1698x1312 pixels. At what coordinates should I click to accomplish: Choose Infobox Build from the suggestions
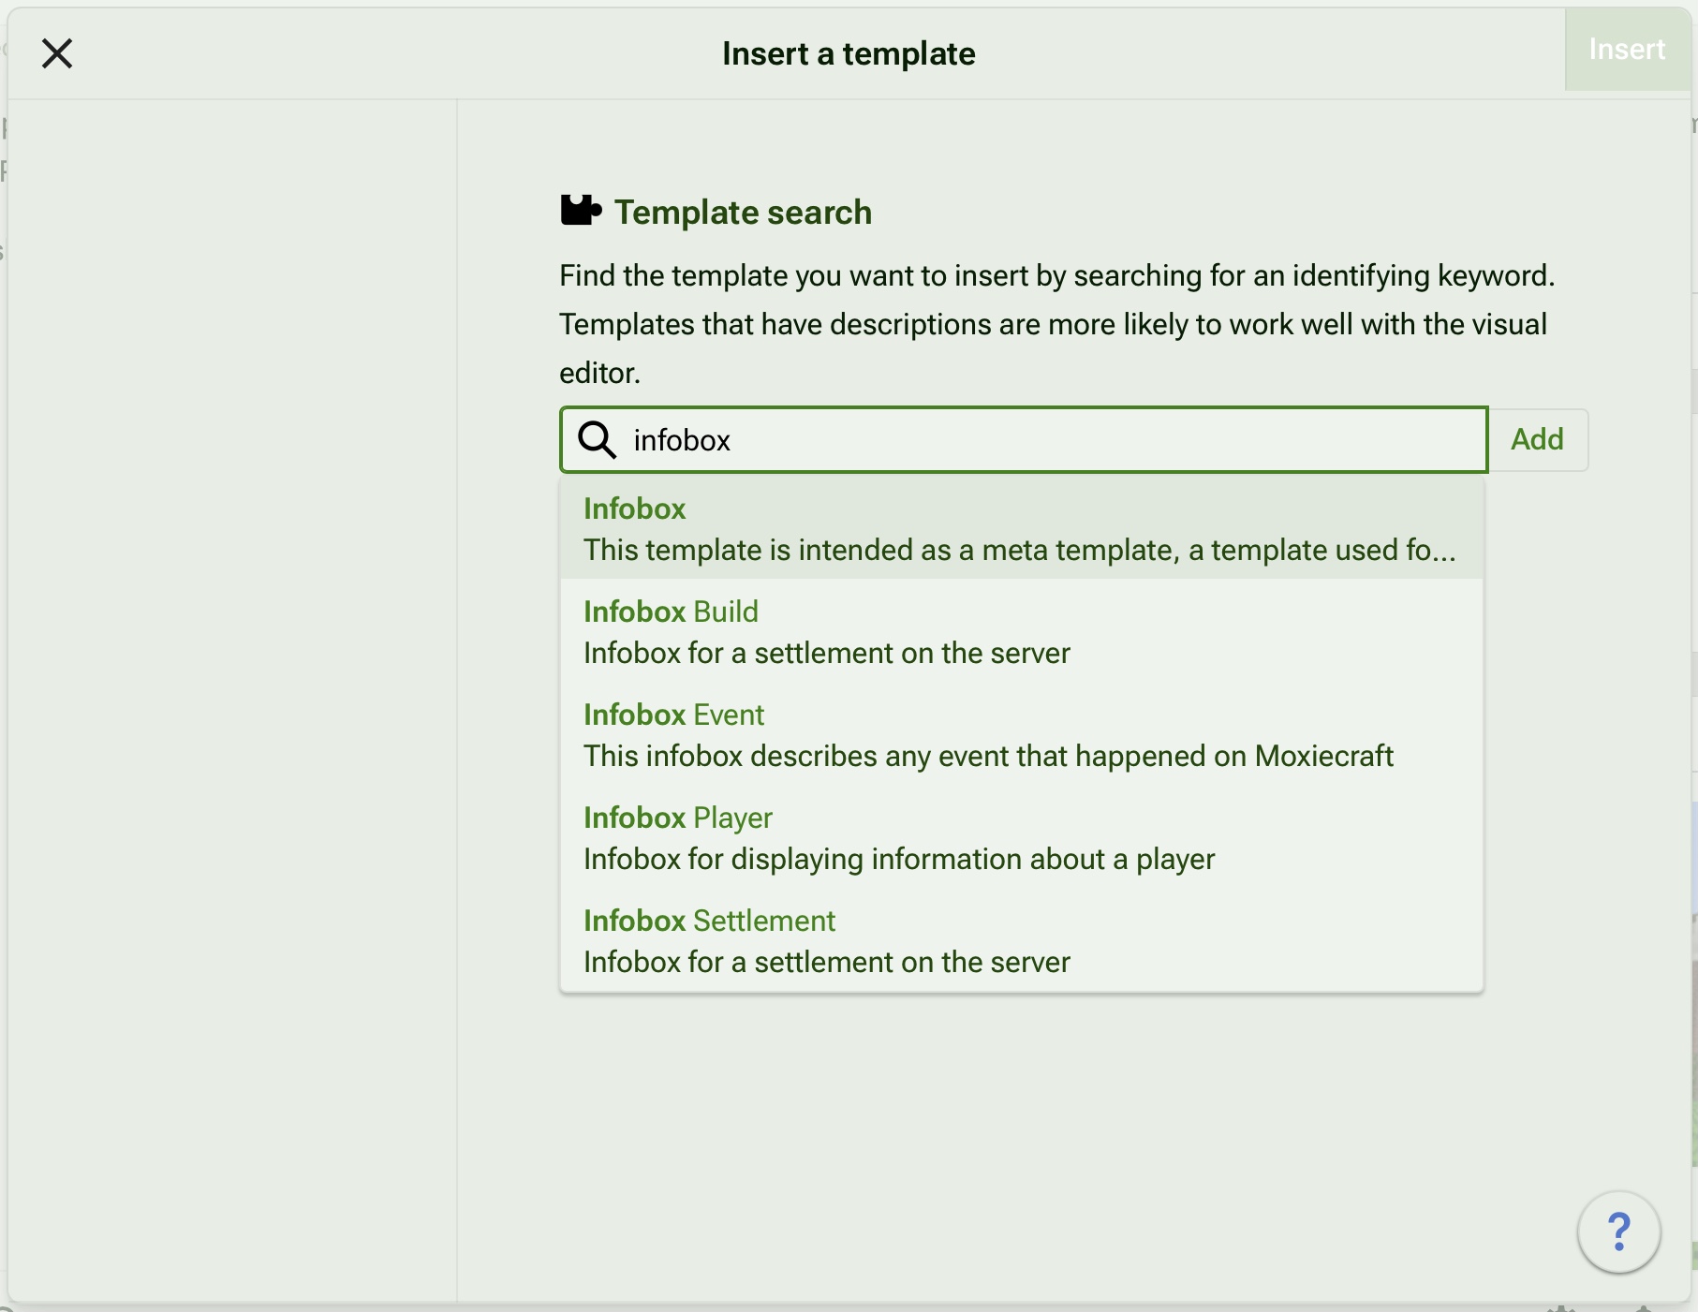click(x=671, y=612)
